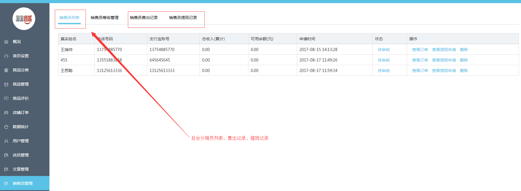521x191 pixels.
Task: Click 查看订单 for 王瑞帅
Action: (420, 50)
